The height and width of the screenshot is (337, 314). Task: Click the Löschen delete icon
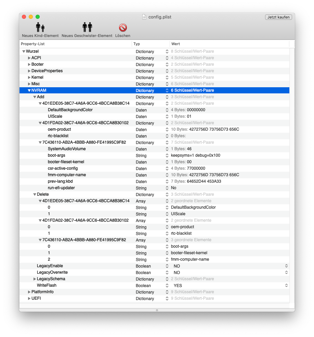pos(123,28)
